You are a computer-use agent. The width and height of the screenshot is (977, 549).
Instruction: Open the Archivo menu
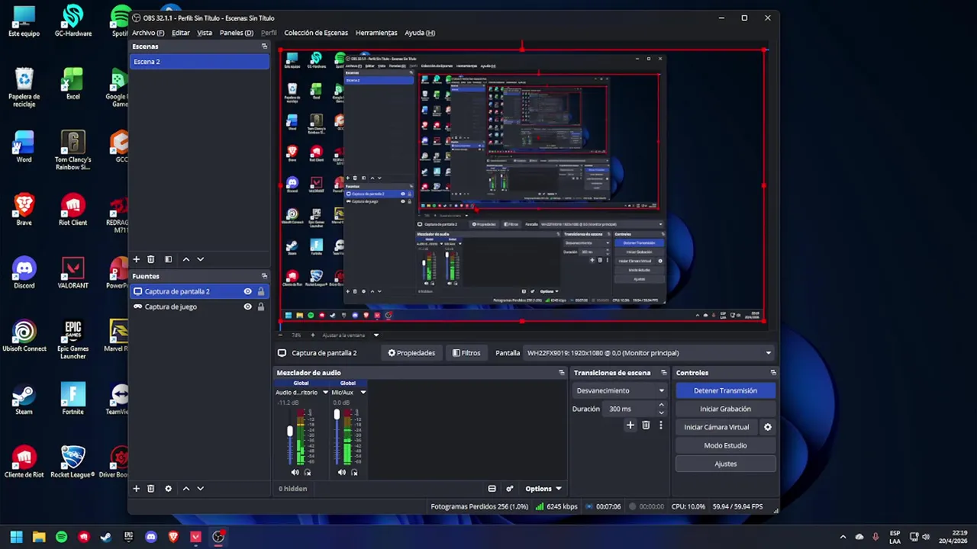point(147,33)
